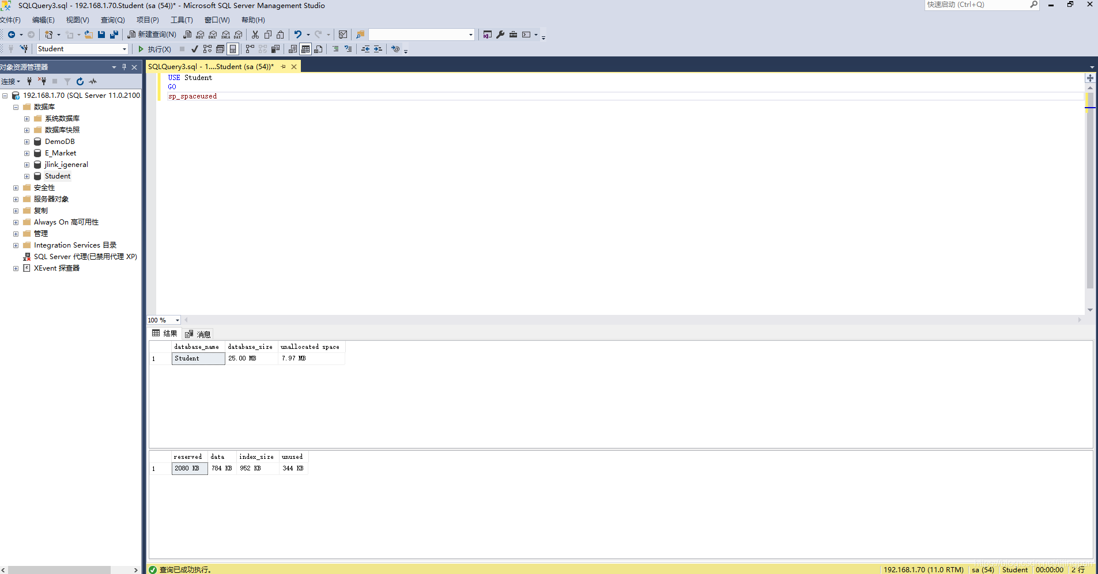This screenshot has height=574, width=1098.
Task: Click the XMLA query icon
Action: [x=225, y=35]
